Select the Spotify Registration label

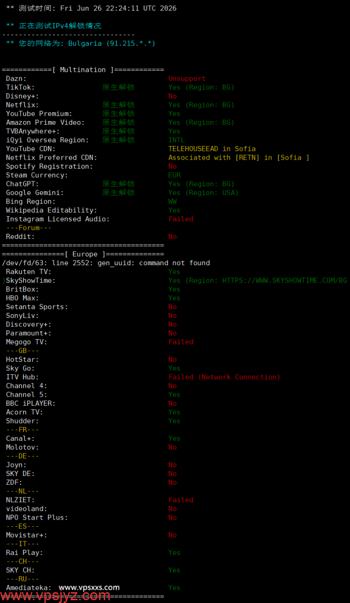point(50,166)
